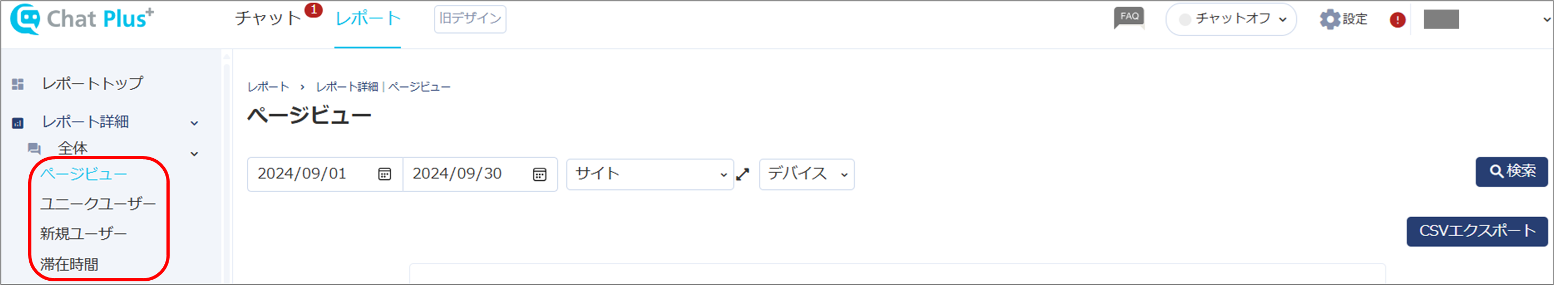Open the サイト dropdown

pos(650,174)
